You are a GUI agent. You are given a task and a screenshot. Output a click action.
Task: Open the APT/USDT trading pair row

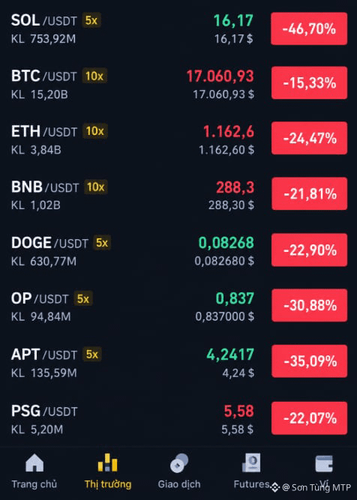[x=178, y=362]
